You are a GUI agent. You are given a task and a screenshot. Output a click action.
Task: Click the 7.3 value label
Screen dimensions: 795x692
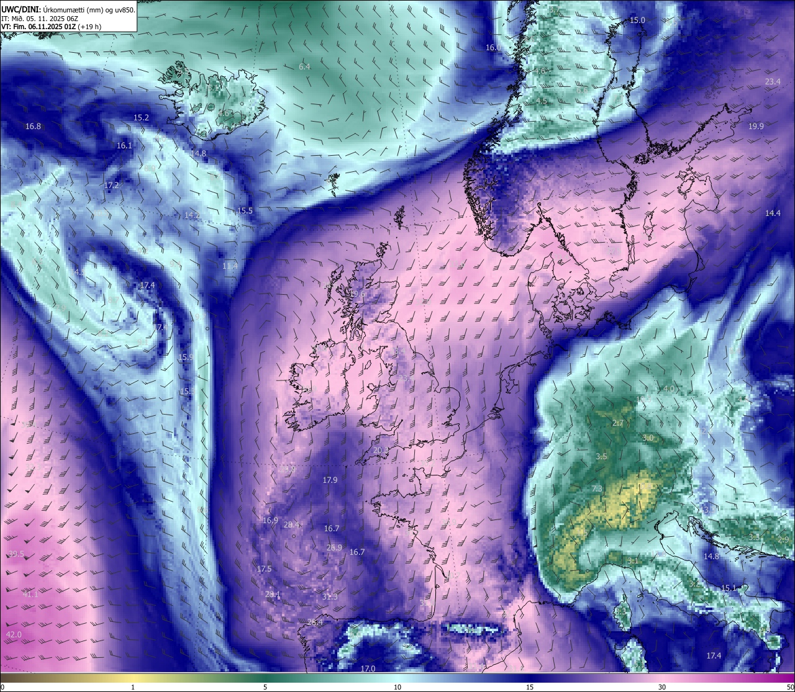click(x=597, y=489)
